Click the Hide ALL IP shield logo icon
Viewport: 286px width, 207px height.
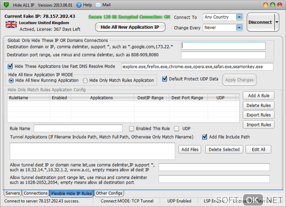tap(6, 5)
